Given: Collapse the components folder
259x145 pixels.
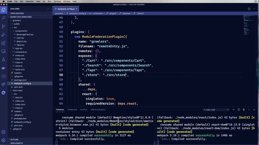Looking at the screenshot, I should pyautogui.click(x=21, y=31).
